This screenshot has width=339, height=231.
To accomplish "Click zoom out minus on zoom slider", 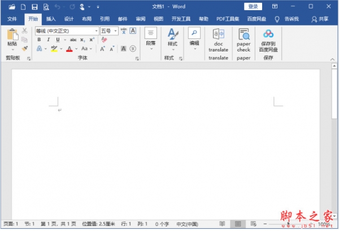I will point(265,224).
